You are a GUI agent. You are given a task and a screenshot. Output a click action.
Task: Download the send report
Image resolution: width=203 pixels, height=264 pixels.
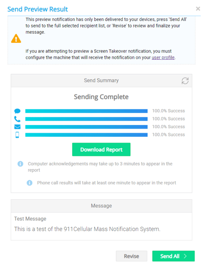101,150
